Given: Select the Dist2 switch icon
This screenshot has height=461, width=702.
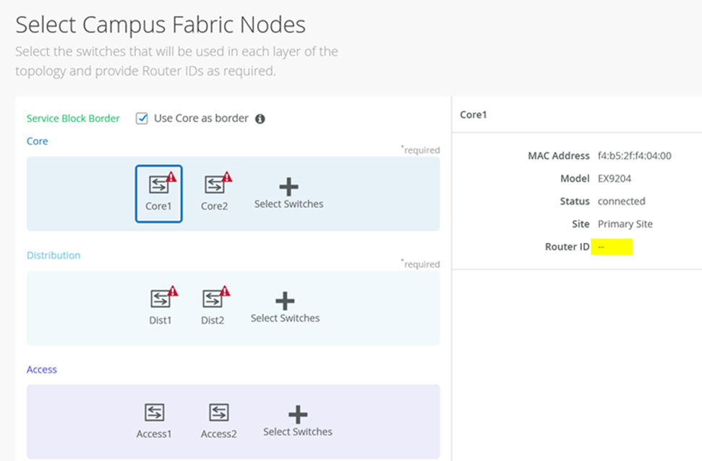Looking at the screenshot, I should click(212, 299).
